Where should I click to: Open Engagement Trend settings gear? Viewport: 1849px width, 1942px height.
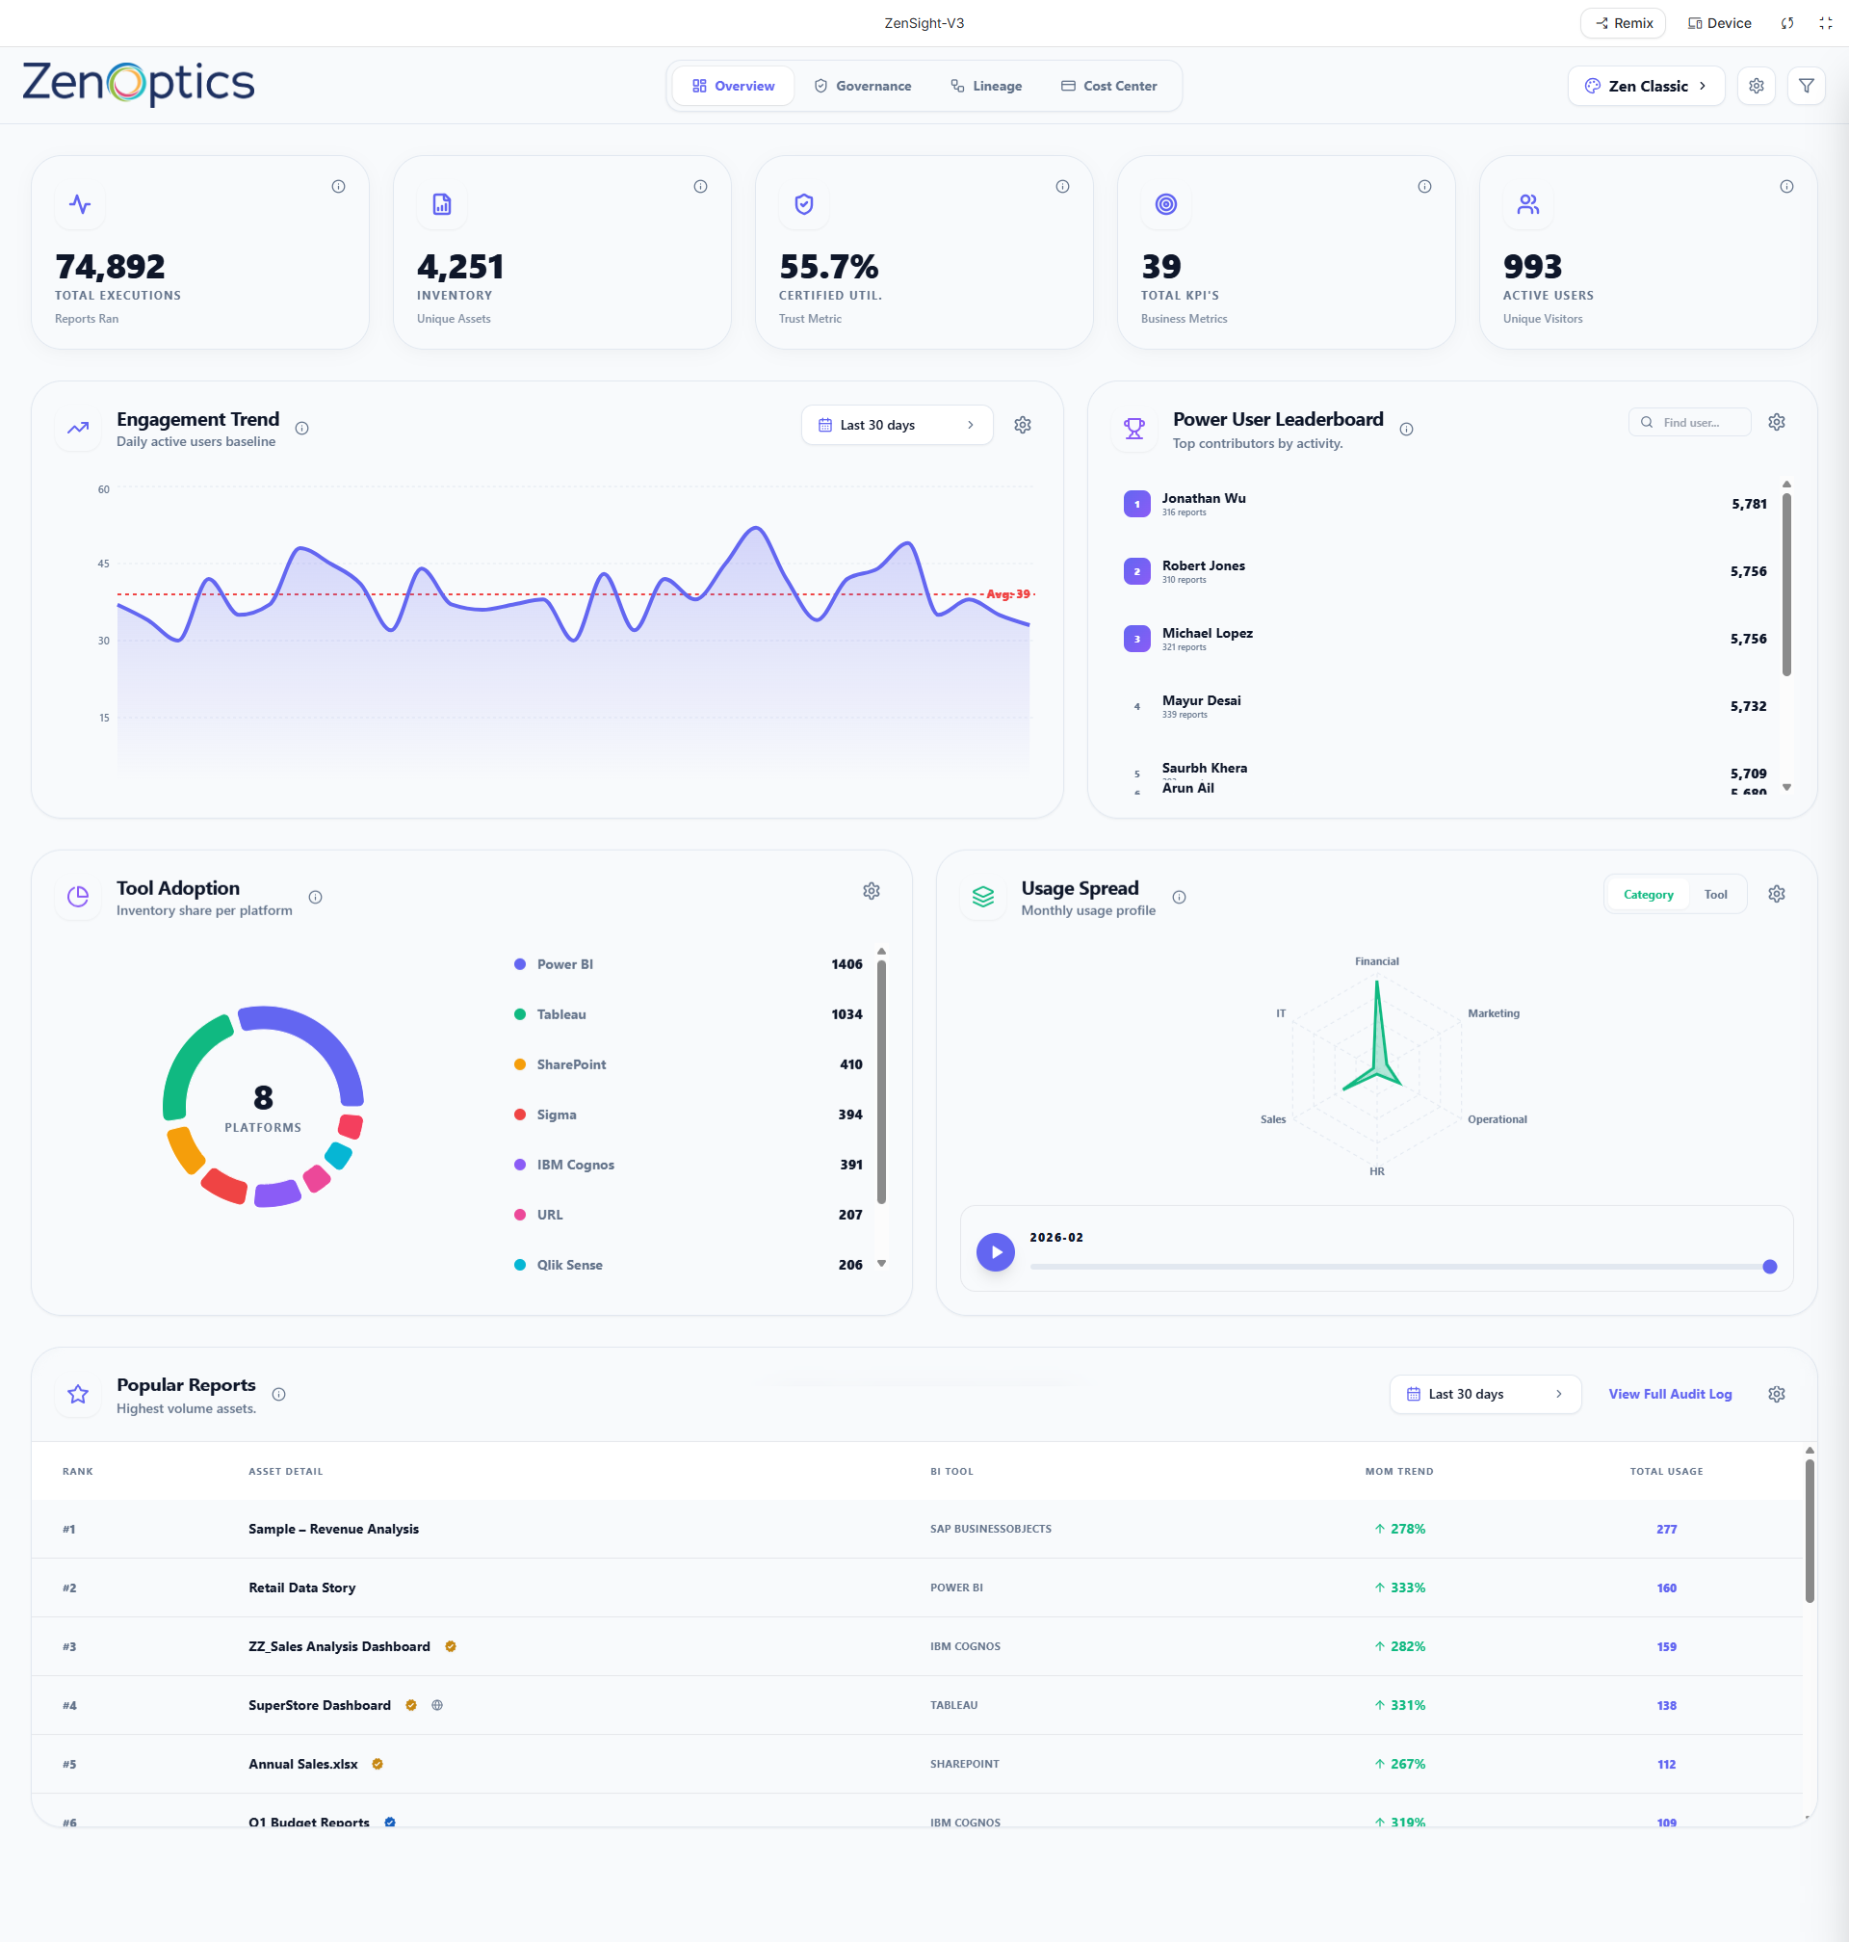(x=1022, y=425)
